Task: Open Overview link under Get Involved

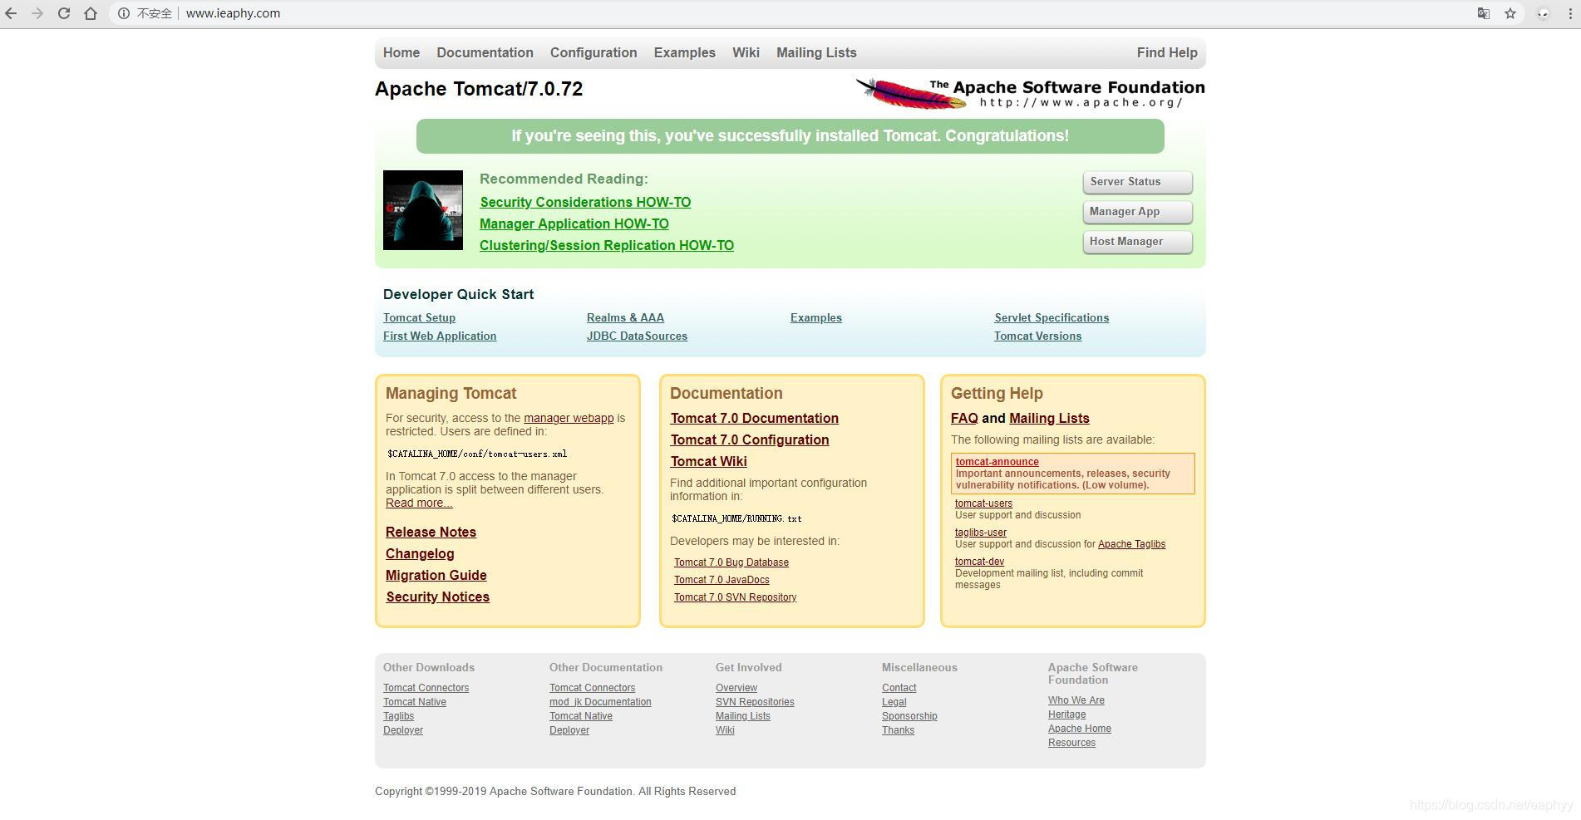Action: point(736,688)
